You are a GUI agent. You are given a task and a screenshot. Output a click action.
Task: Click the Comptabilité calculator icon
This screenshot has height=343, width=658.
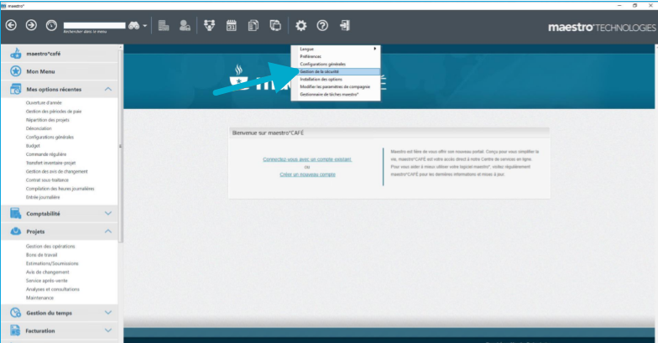16,213
